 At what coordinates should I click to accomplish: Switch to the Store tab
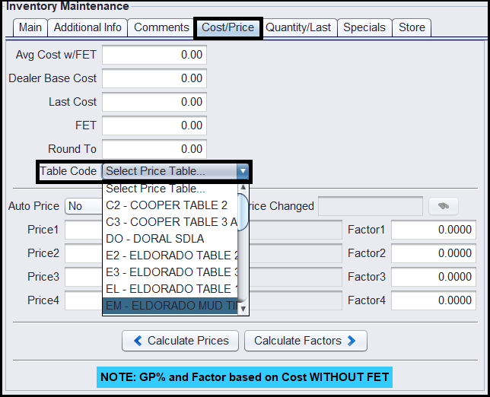tap(412, 27)
